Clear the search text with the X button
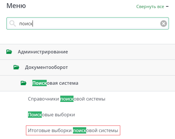 click(x=163, y=24)
